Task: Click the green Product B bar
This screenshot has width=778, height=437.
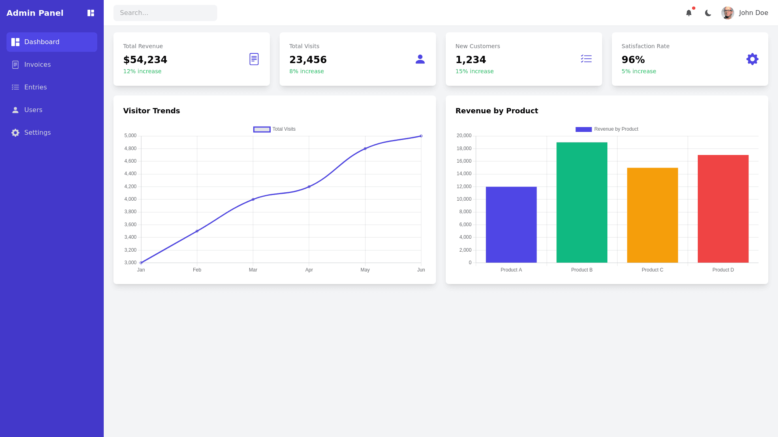Action: click(x=582, y=202)
